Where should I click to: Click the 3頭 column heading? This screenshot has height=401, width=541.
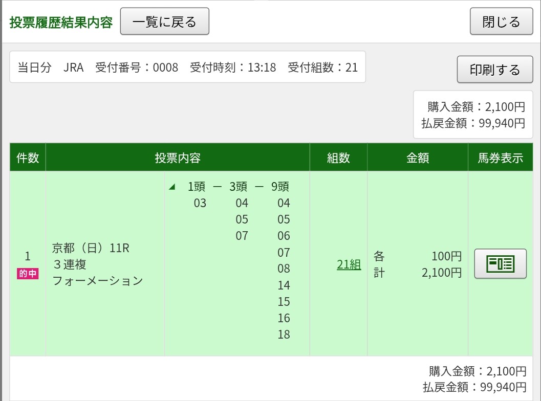click(x=238, y=187)
